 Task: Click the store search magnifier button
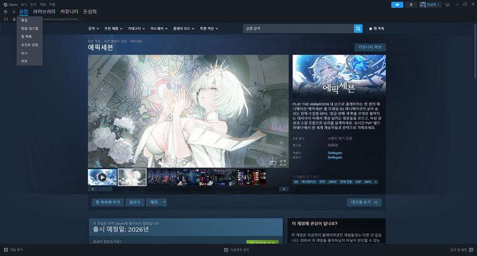click(x=358, y=29)
